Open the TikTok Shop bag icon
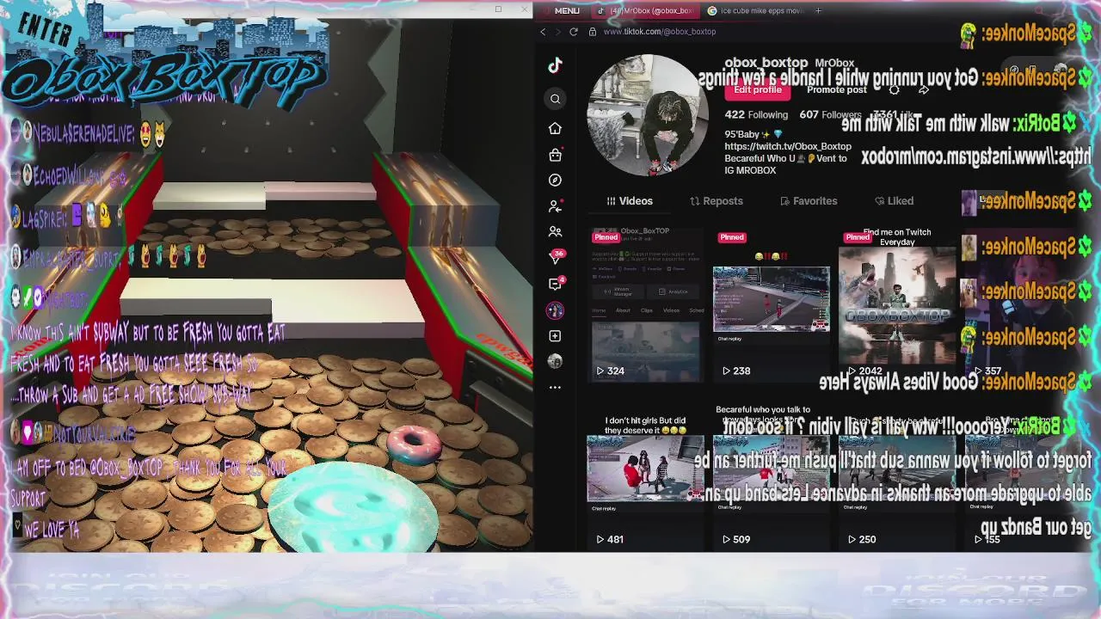 click(555, 155)
